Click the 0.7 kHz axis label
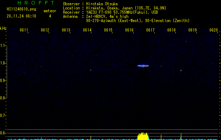Image resolution: width=221 pixels, height=140 pixels. 3,115
